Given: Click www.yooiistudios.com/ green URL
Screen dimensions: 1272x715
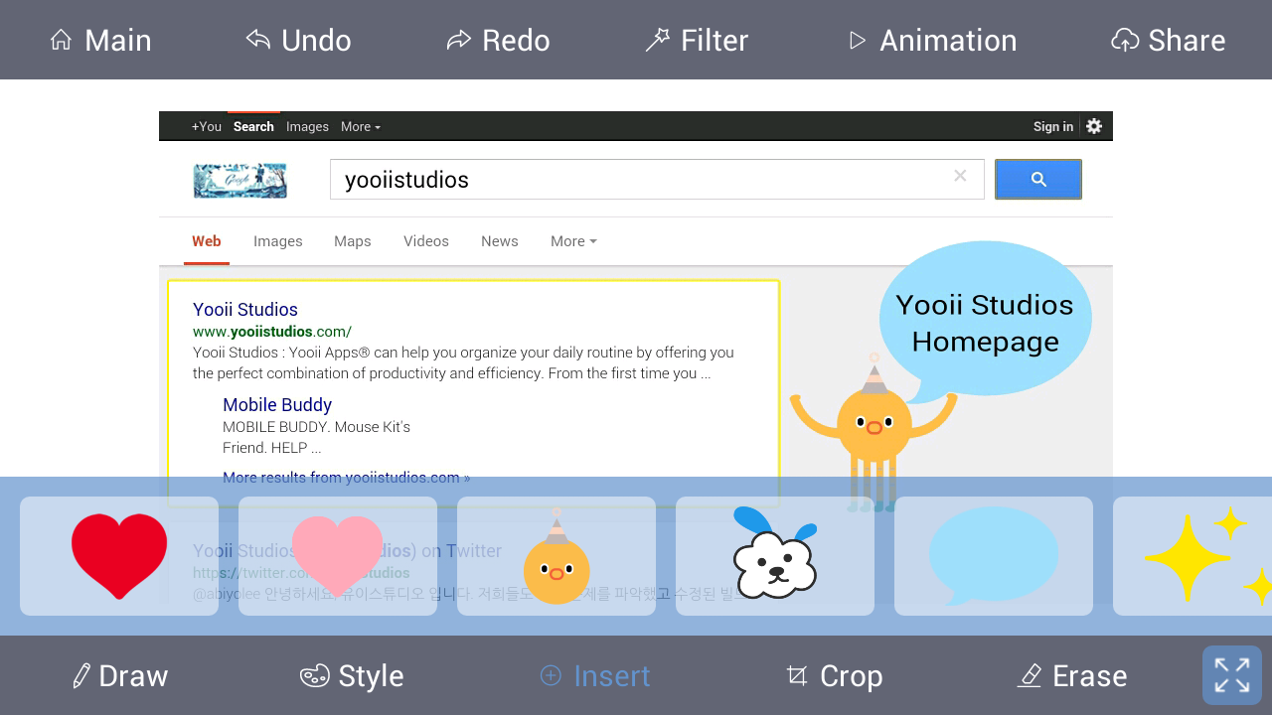Looking at the screenshot, I should point(272,332).
